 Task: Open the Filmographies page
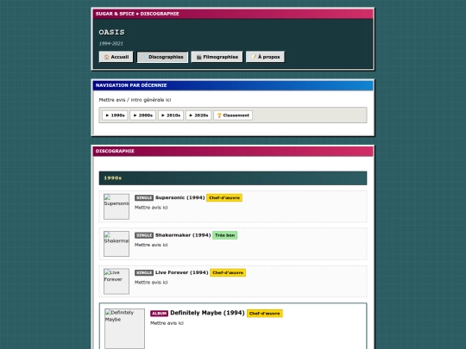click(x=217, y=57)
